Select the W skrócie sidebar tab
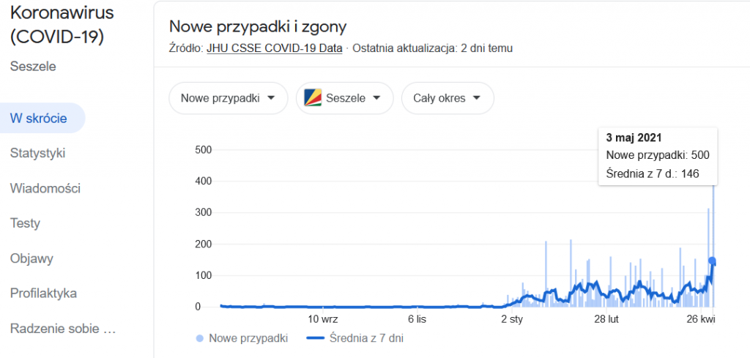The image size is (750, 358). pyautogui.click(x=39, y=119)
